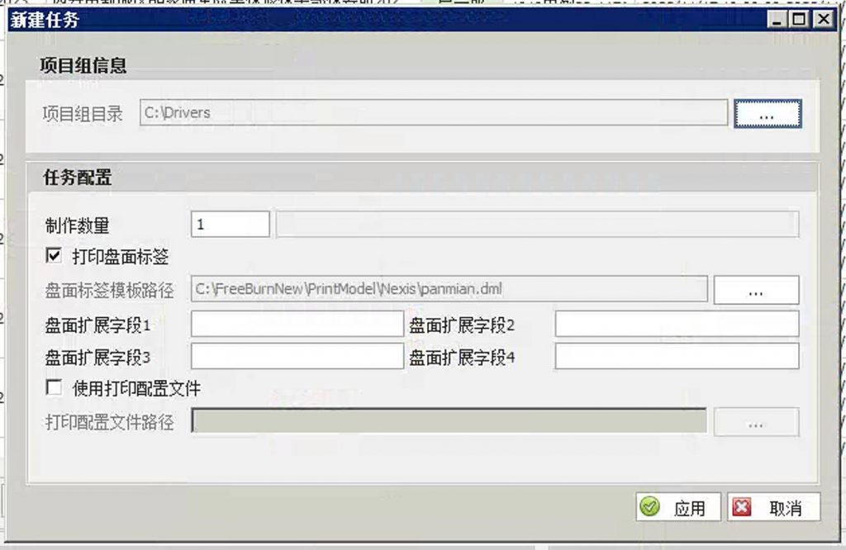Image resolution: width=846 pixels, height=550 pixels.
Task: Maximize the 新建任务 window
Action: pos(799,20)
